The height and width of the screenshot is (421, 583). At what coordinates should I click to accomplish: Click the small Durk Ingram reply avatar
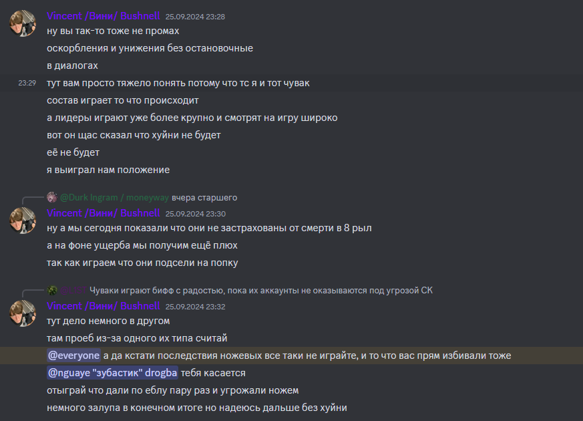52,198
